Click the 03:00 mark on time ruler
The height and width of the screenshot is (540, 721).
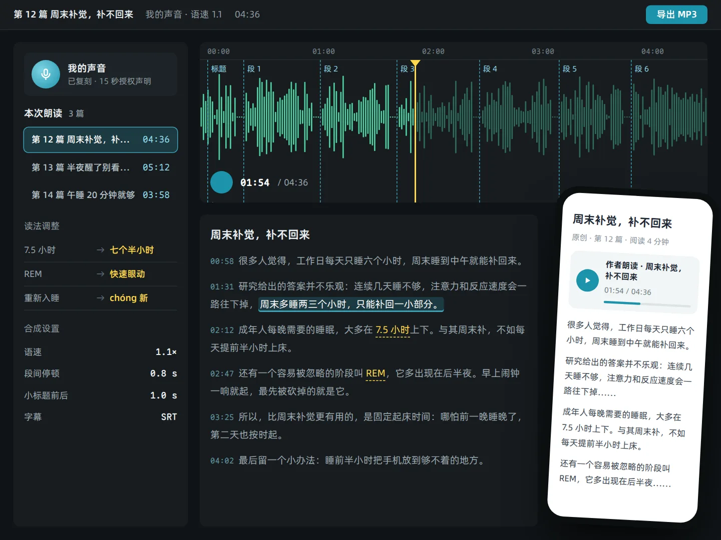coord(543,51)
